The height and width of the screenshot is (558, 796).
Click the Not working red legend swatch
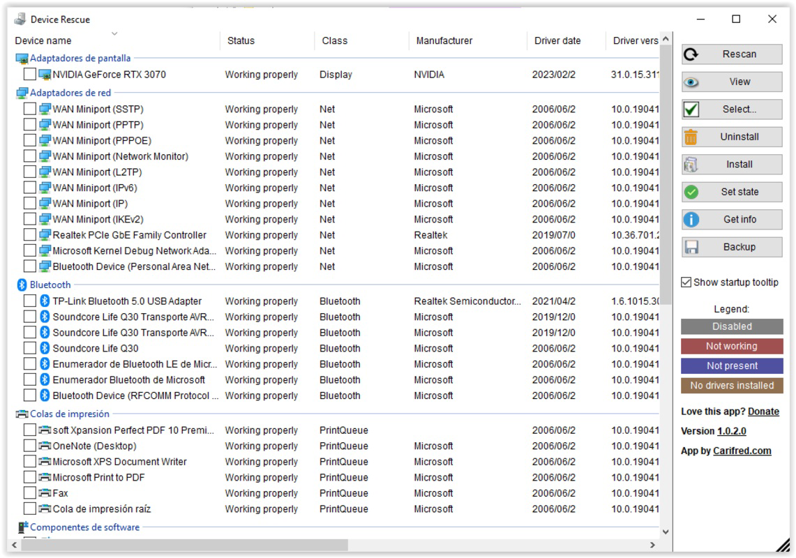click(x=732, y=346)
